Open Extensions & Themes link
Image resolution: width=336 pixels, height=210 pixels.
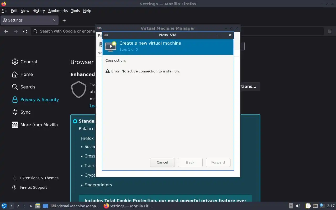coord(35,178)
